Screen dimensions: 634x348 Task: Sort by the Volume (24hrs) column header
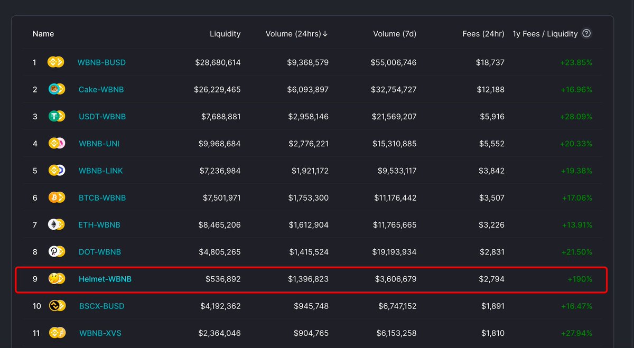[297, 34]
